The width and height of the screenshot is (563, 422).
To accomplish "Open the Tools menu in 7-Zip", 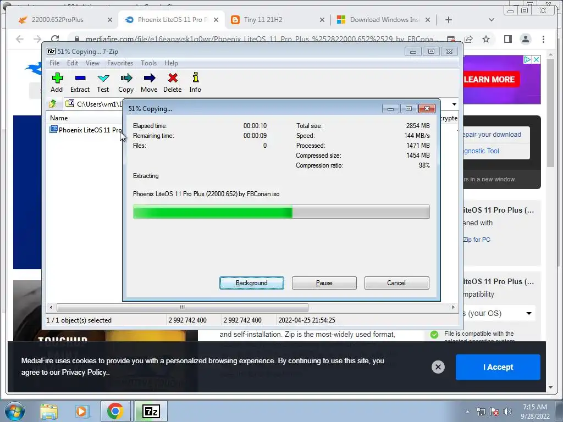I will pos(148,63).
